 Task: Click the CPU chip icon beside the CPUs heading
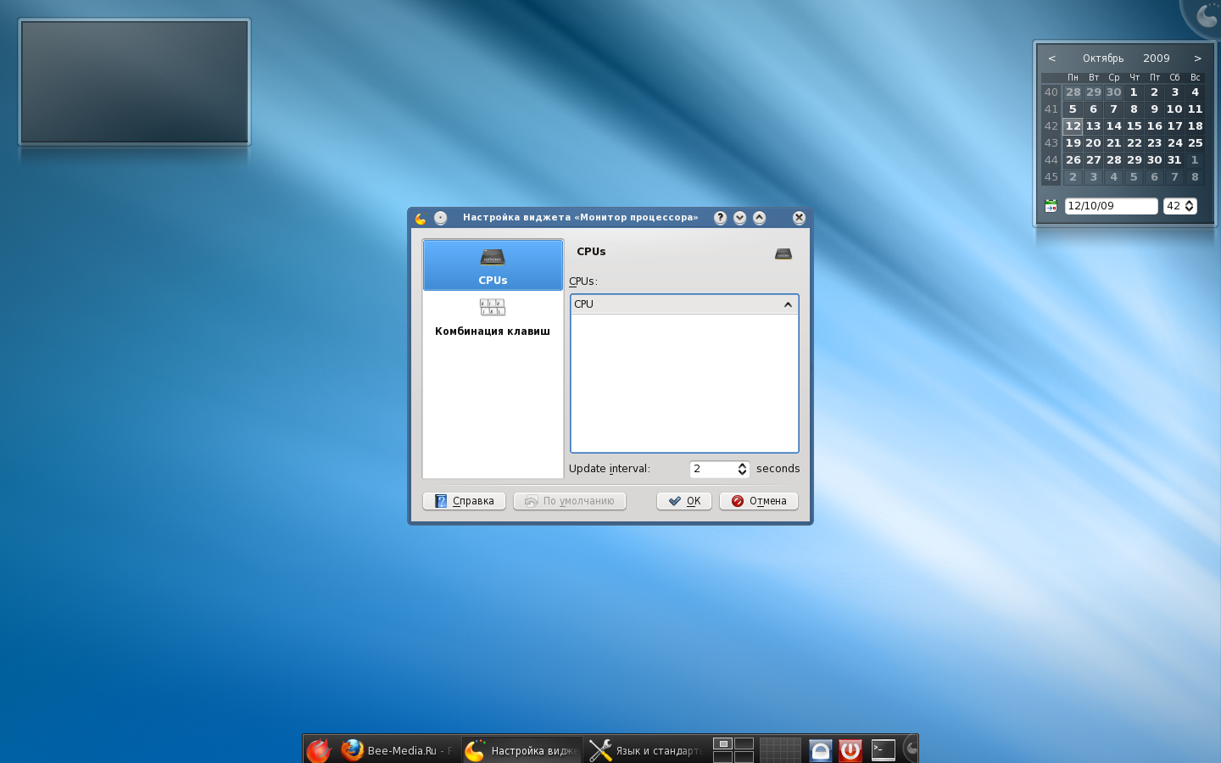[x=783, y=253]
